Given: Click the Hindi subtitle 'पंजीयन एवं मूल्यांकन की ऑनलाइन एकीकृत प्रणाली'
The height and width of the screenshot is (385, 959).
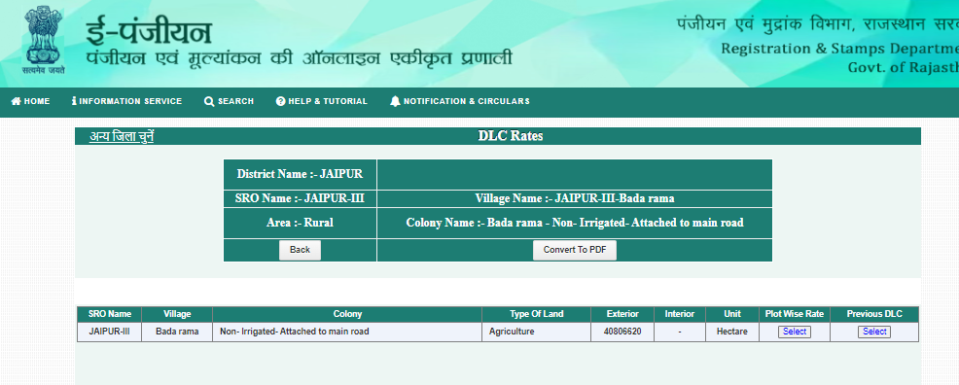Looking at the screenshot, I should tap(299, 58).
